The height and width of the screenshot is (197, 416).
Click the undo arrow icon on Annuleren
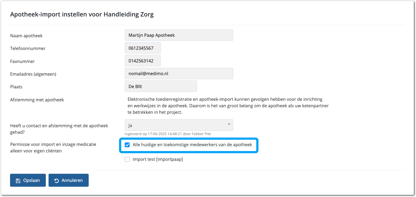pyautogui.click(x=57, y=181)
